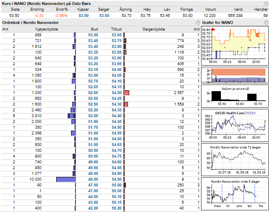Open the settings gear for the Kurs i NANO panel
This screenshot has width=270, height=212.
(266, 4)
